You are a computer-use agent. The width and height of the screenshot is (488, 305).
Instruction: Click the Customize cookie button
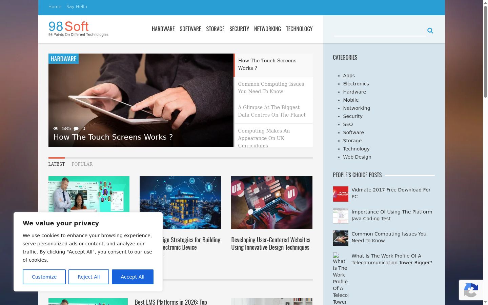pyautogui.click(x=44, y=277)
